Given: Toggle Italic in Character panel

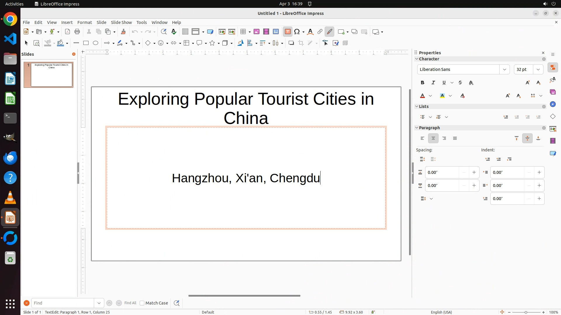Looking at the screenshot, I should [433, 83].
